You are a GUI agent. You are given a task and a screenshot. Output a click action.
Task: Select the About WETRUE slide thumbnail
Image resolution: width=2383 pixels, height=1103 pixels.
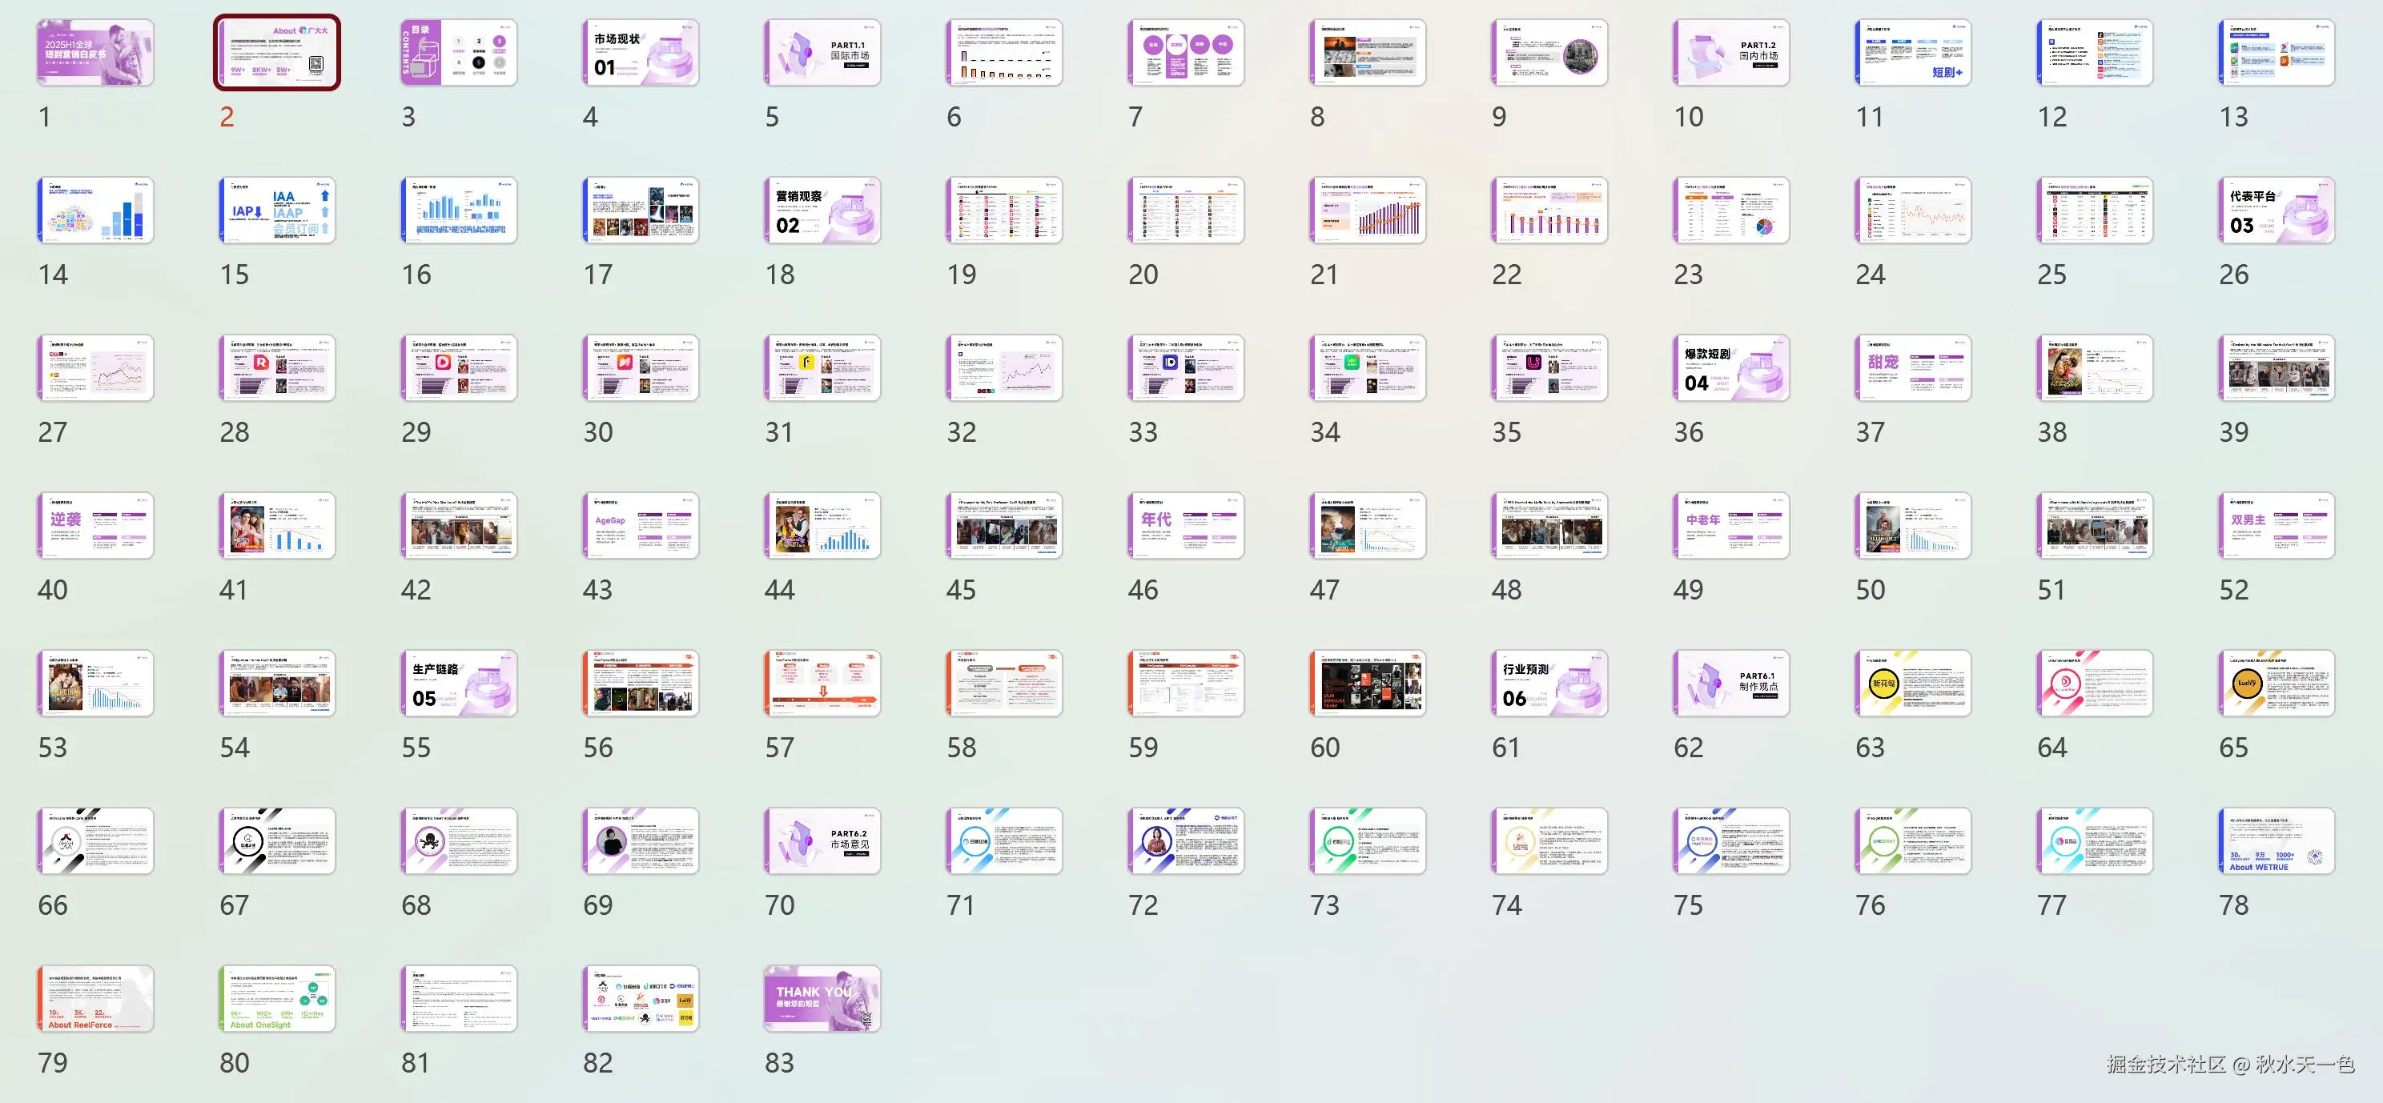(2277, 841)
